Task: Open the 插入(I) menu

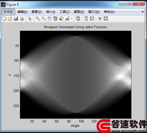Action: [51, 12]
